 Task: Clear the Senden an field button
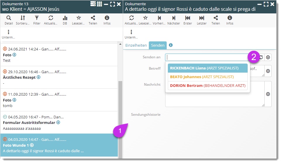click(268, 57)
